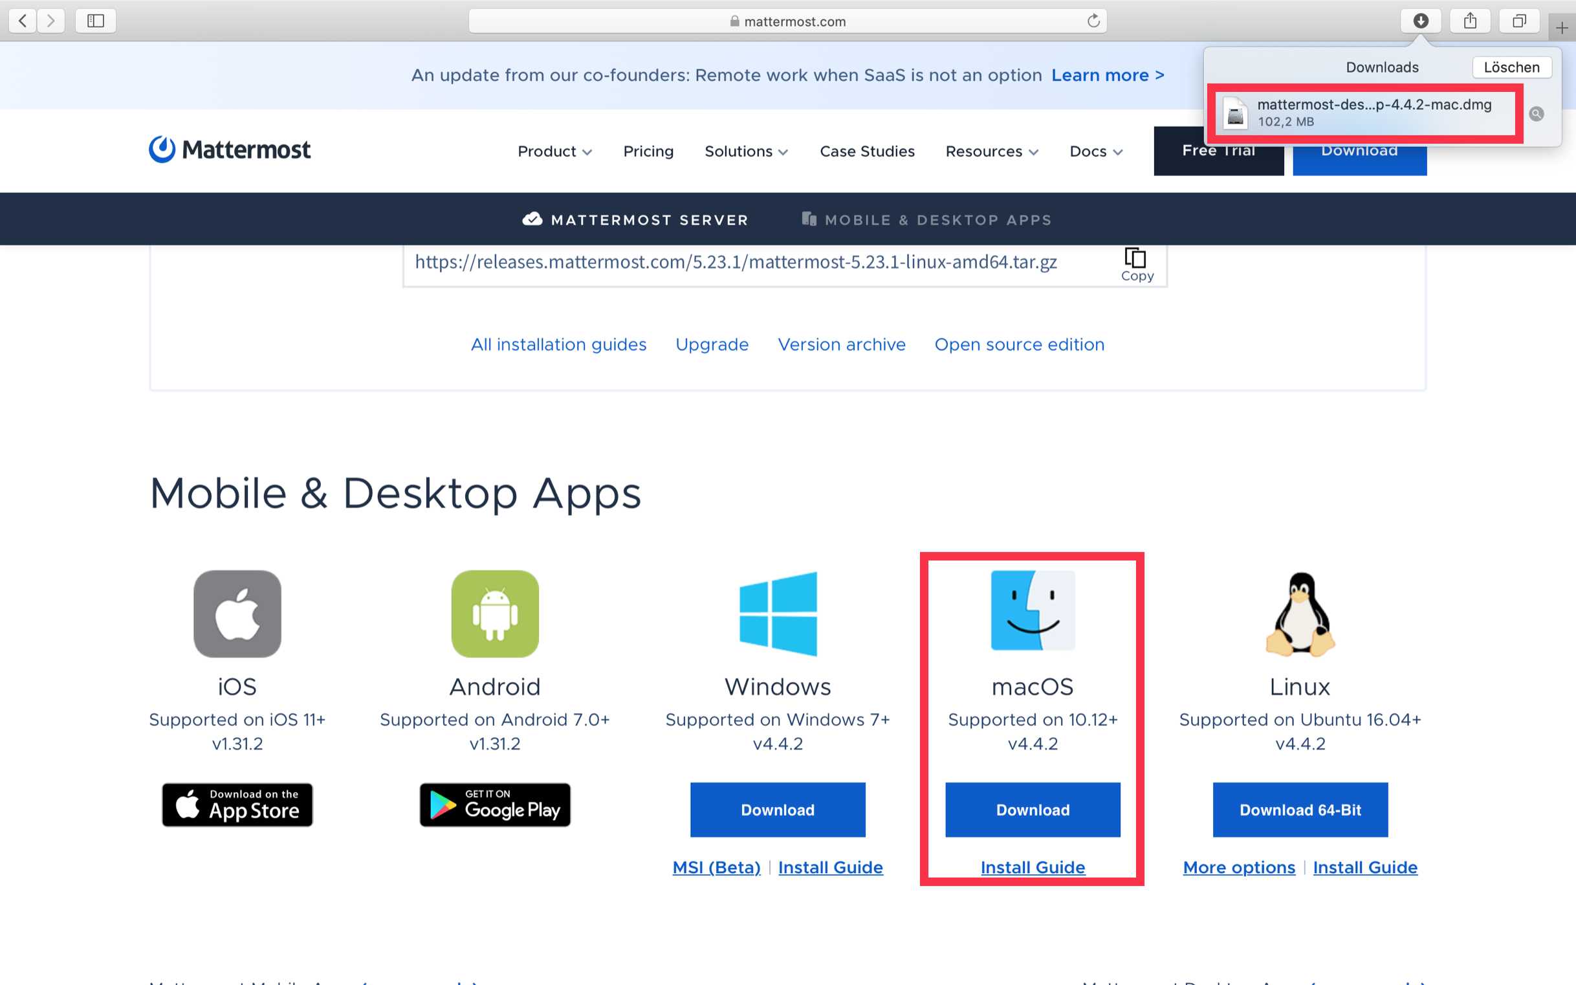Viewport: 1576px width, 985px height.
Task: Expand the Solutions dropdown menu
Action: coord(745,151)
